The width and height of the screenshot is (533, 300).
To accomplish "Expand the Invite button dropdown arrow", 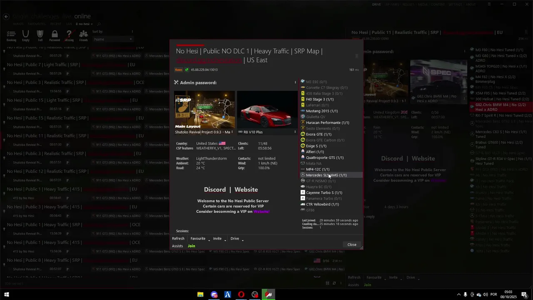I will tap(225, 240).
